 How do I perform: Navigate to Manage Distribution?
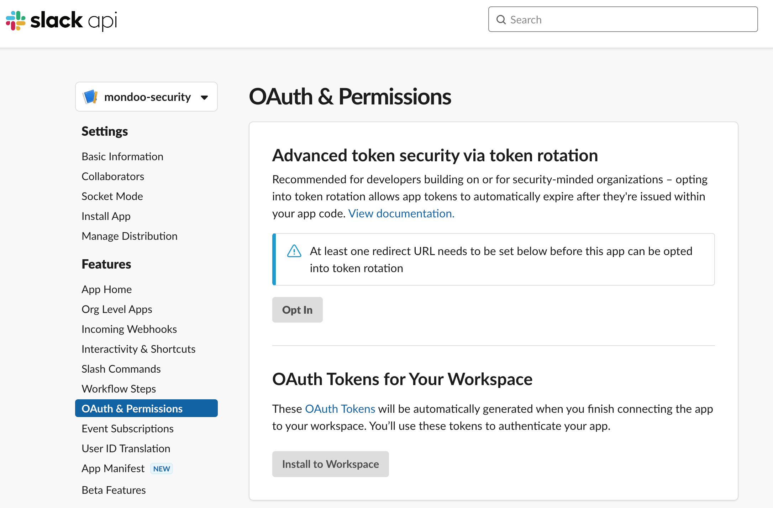tap(130, 236)
